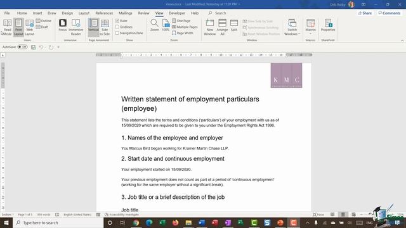Choose Outline view
This screenshot has width=406, height=228.
coord(44,21)
